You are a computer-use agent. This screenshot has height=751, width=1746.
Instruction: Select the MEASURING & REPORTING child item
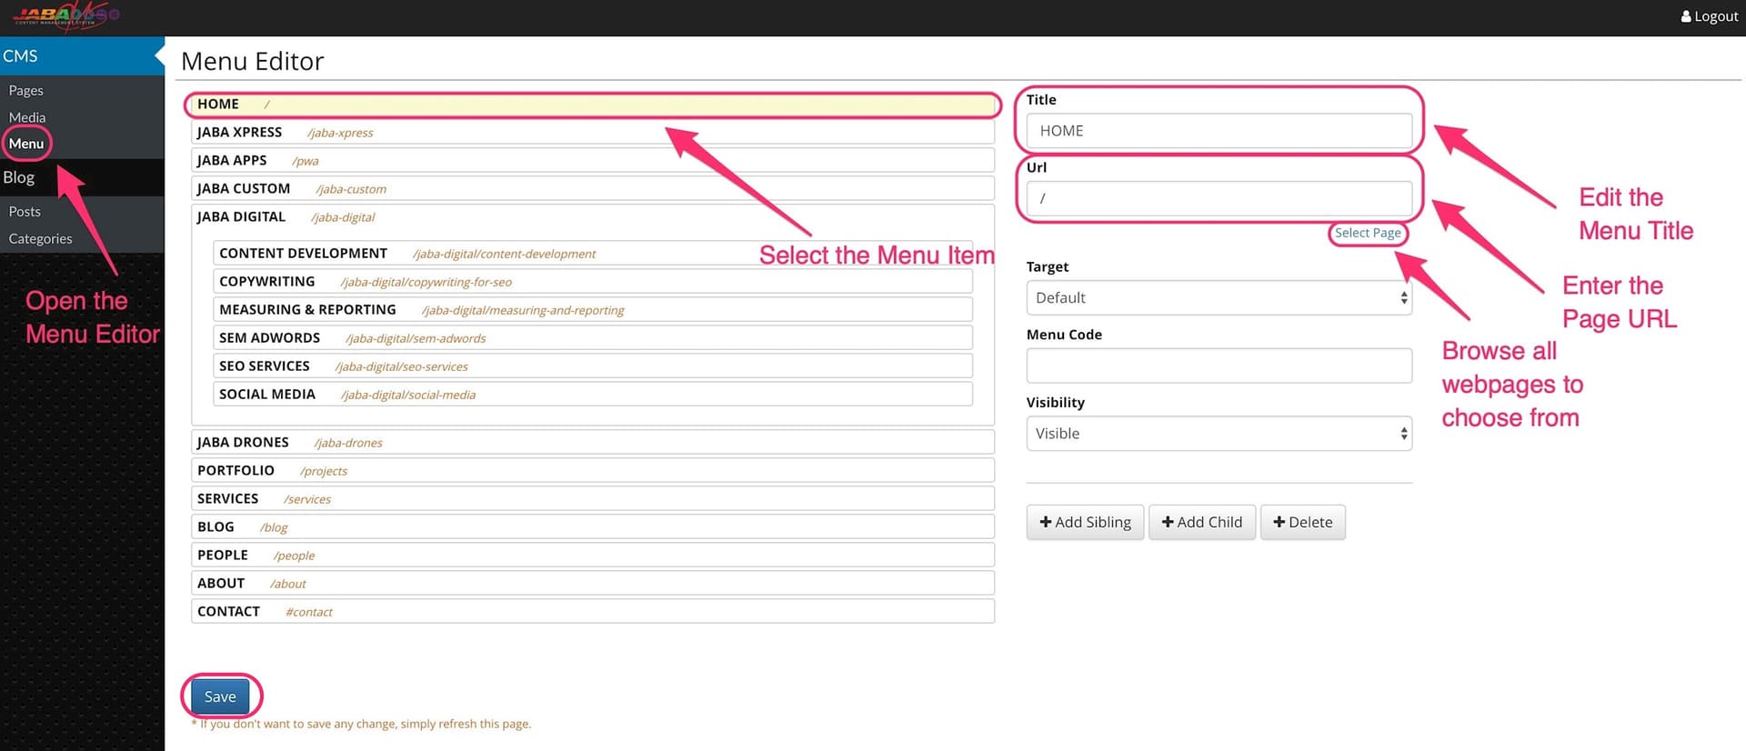coord(593,310)
